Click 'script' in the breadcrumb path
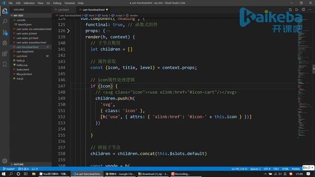The width and height of the screenshot is (315, 177). click(x=119, y=15)
